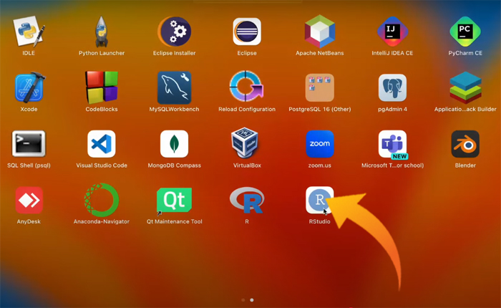Open MongoDB Compass
This screenshot has height=308, width=501.
pos(174,144)
